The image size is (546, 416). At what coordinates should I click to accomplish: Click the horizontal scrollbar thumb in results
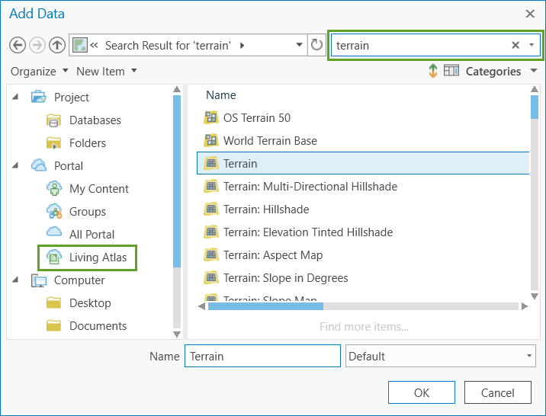(x=265, y=306)
